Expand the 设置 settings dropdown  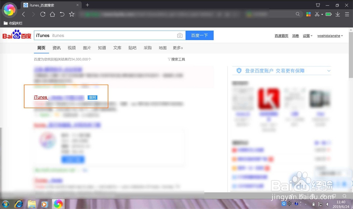click(307, 36)
